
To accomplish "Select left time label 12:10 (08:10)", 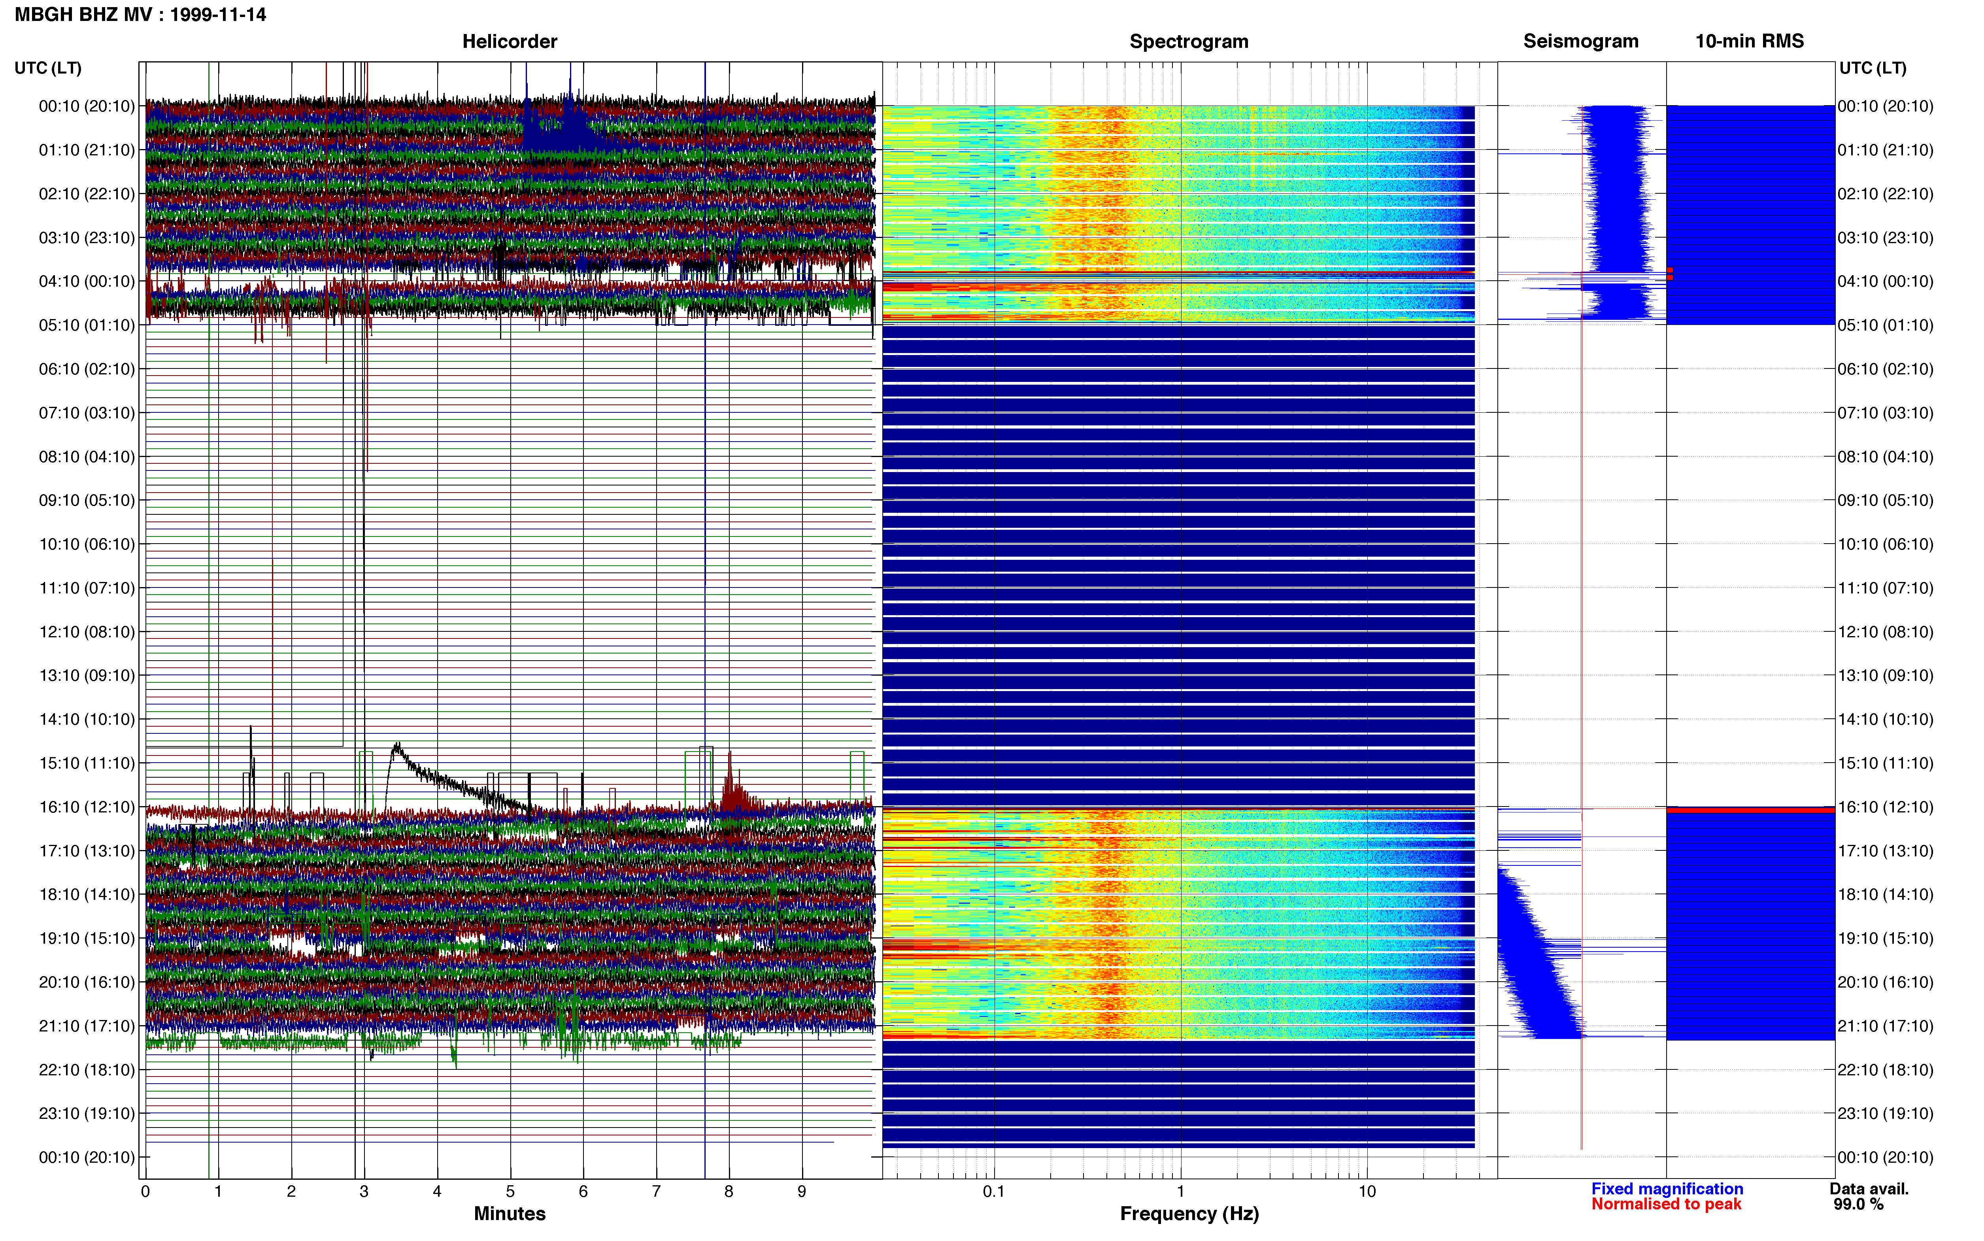I will click(87, 632).
